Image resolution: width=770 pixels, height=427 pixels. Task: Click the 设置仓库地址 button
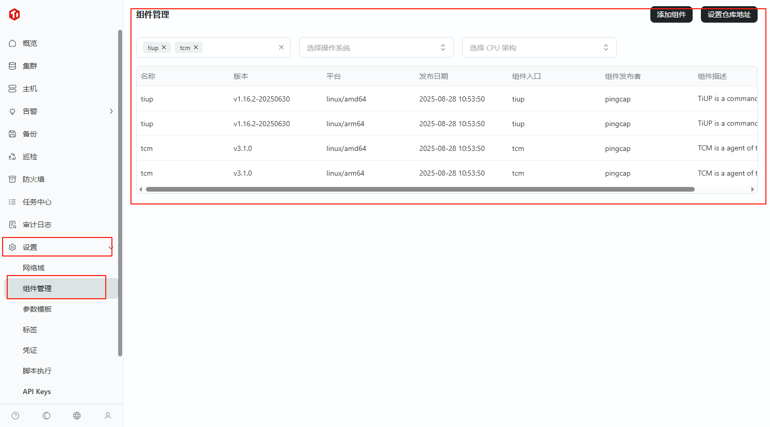[729, 14]
